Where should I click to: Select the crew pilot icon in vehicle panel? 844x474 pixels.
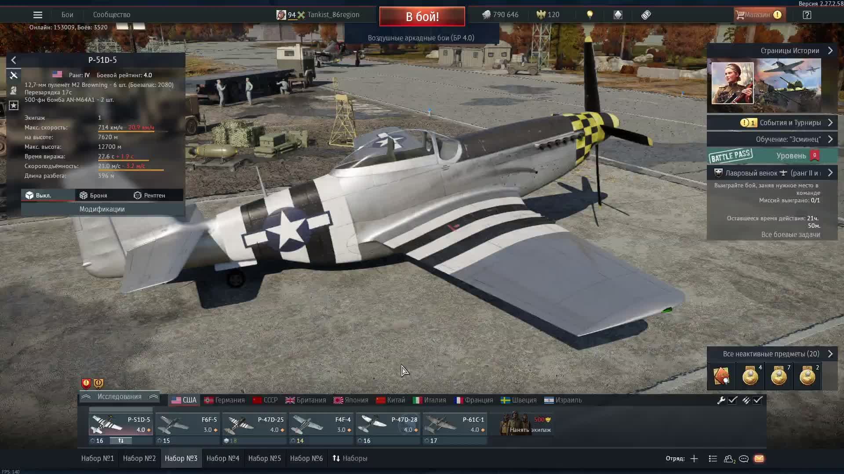point(14,90)
